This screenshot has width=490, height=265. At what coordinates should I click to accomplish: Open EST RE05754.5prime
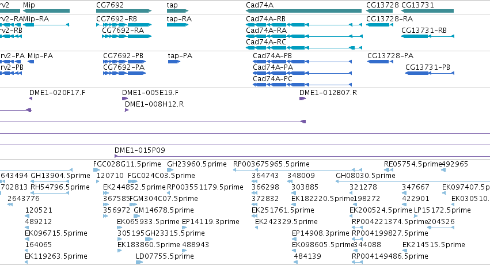point(389,170)
